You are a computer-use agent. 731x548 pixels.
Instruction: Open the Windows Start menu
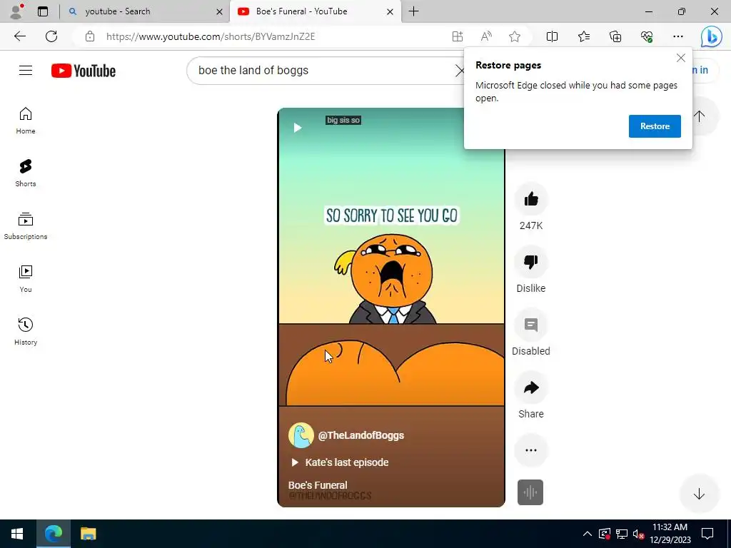click(x=17, y=534)
